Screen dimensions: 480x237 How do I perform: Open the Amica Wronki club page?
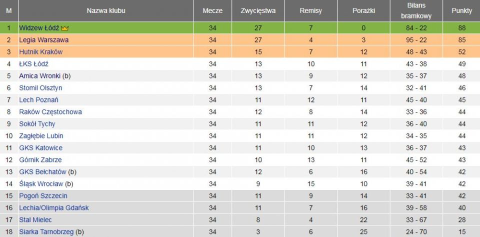(39, 76)
